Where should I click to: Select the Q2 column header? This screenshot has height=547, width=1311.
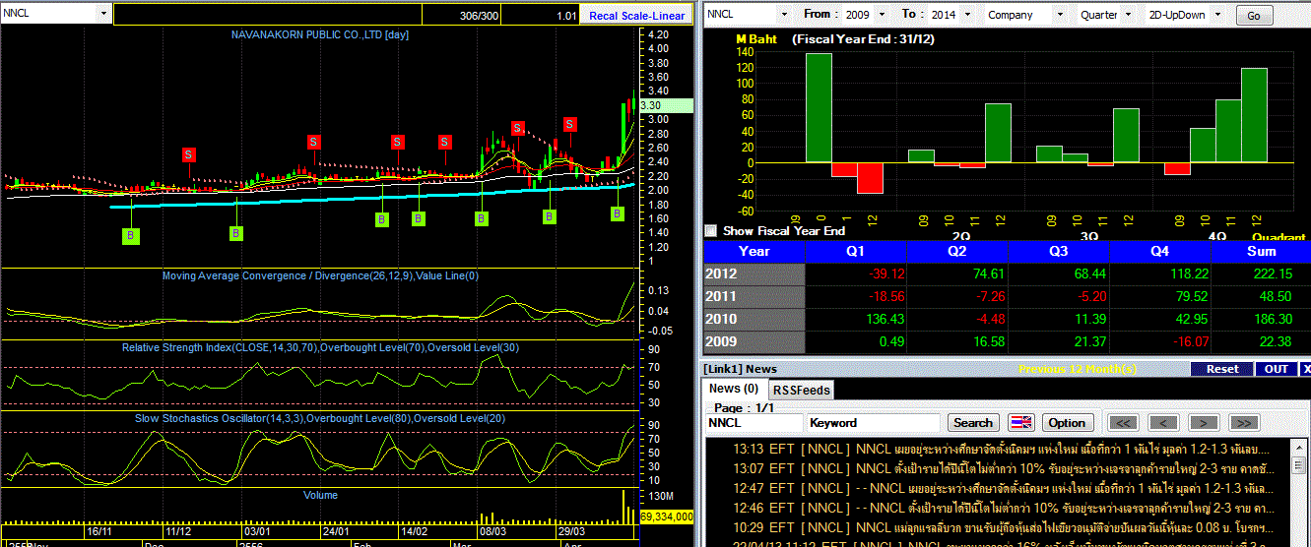tap(956, 251)
